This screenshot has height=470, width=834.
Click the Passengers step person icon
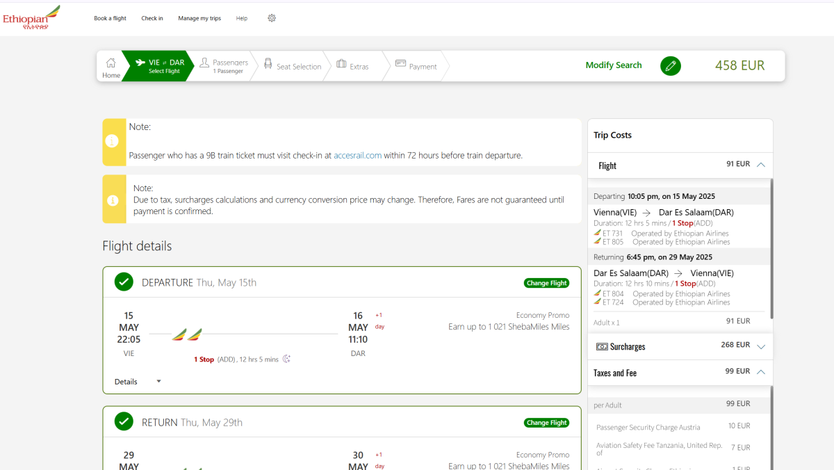coord(204,63)
